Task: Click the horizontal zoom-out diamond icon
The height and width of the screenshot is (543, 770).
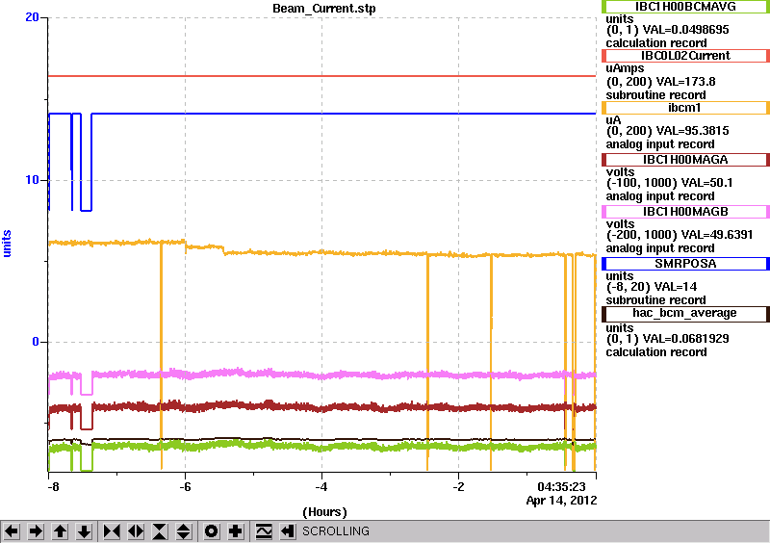Action: click(136, 531)
